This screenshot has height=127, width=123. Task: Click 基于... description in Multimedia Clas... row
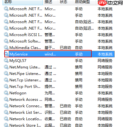(50, 48)
